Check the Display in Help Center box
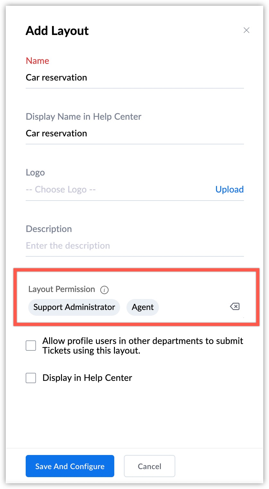 pyautogui.click(x=31, y=378)
